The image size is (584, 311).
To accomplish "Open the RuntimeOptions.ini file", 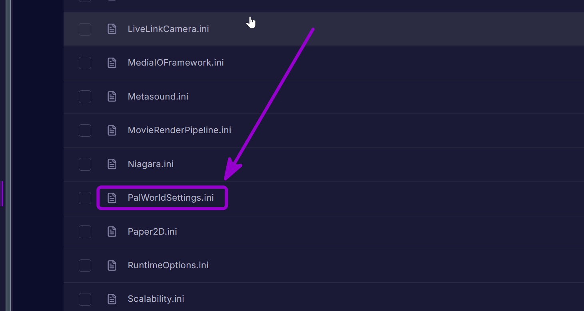I will click(168, 265).
